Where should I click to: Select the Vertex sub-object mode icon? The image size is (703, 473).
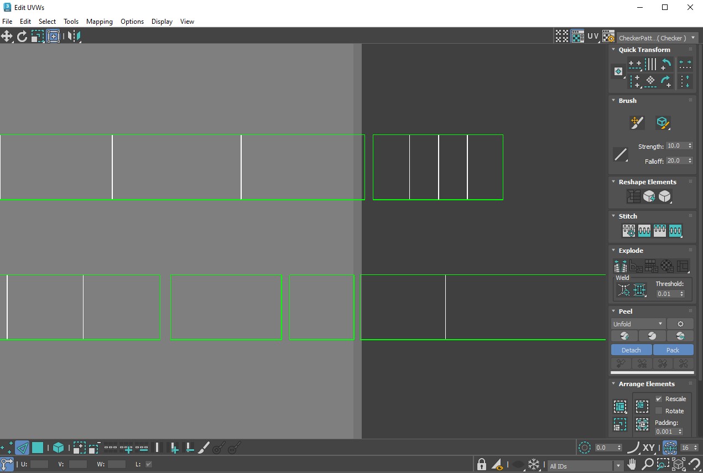point(7,448)
